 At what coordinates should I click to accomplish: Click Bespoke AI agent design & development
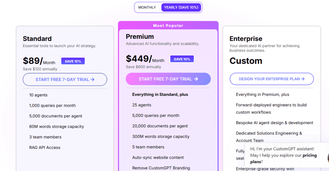coord(274,123)
